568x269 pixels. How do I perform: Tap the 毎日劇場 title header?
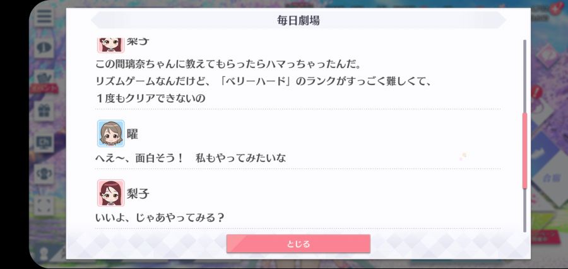coord(298,20)
